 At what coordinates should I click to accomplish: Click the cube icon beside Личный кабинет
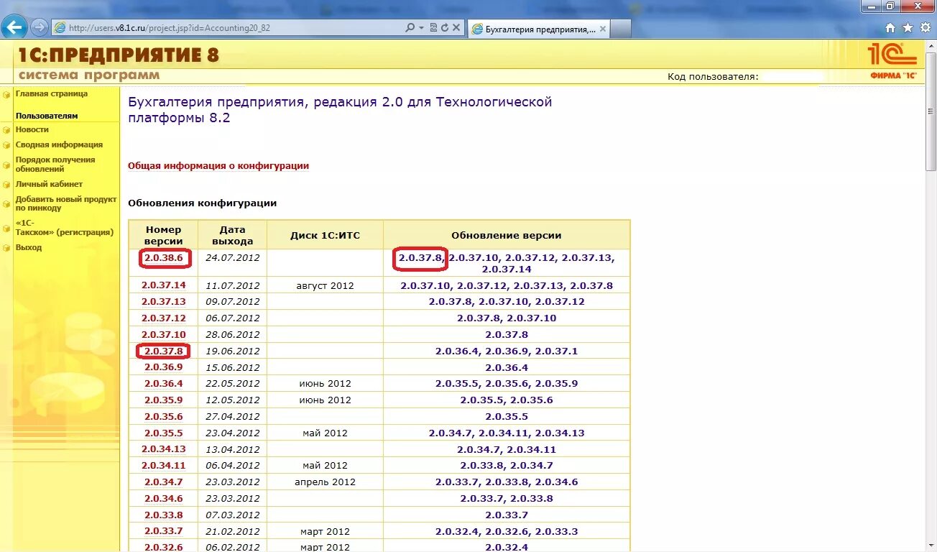coord(6,185)
